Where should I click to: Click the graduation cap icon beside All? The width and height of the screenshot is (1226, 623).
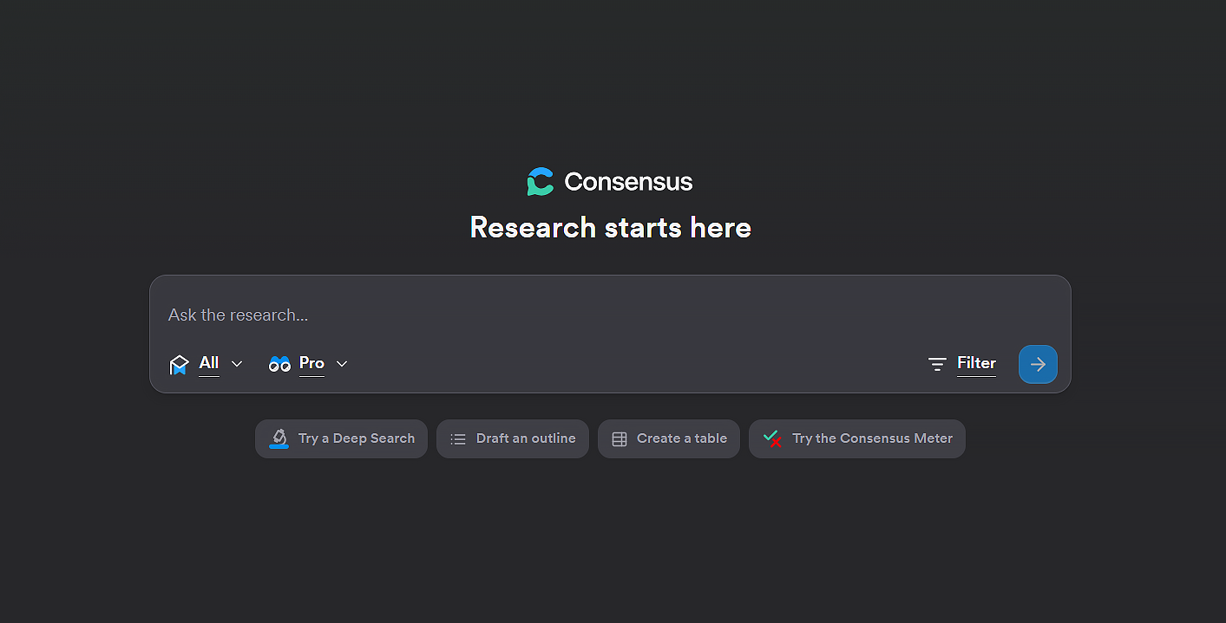pyautogui.click(x=179, y=365)
